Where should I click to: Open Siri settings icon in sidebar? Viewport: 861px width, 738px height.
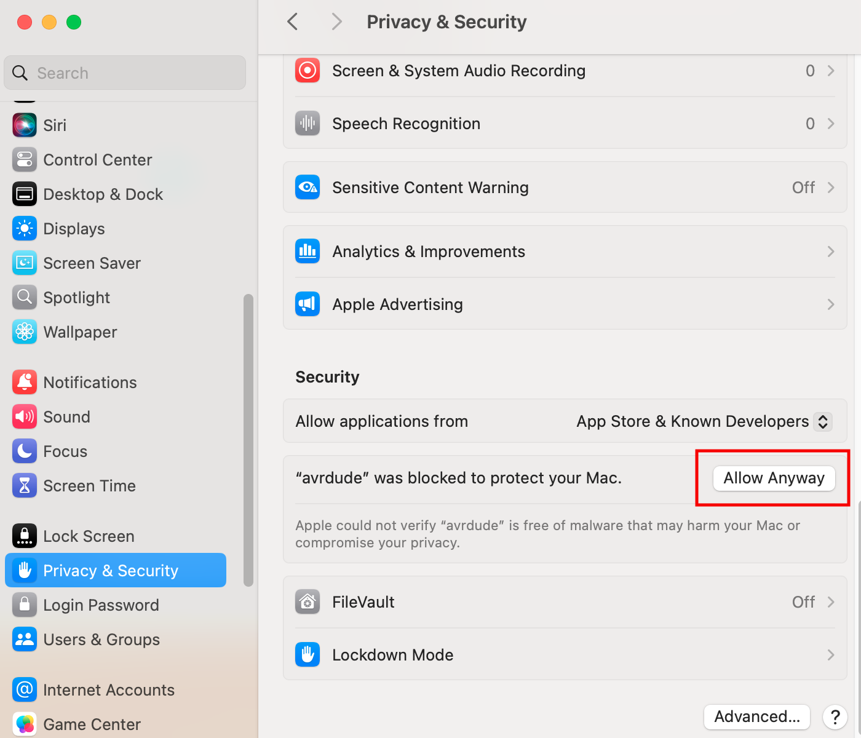25,125
